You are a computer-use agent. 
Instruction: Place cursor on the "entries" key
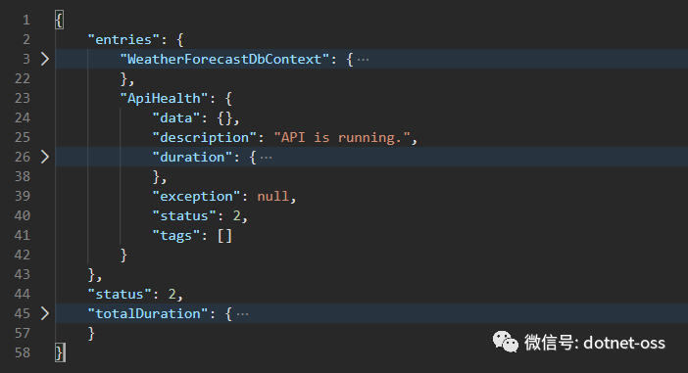pos(120,39)
